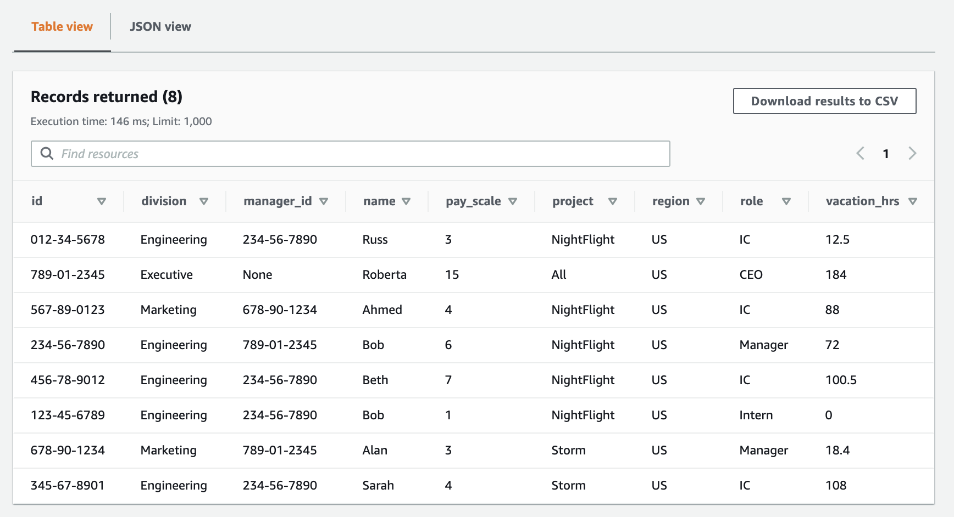Sort by pay_scale column arrow
The width and height of the screenshot is (954, 517).
click(513, 201)
